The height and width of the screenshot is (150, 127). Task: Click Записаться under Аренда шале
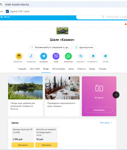click(23, 145)
